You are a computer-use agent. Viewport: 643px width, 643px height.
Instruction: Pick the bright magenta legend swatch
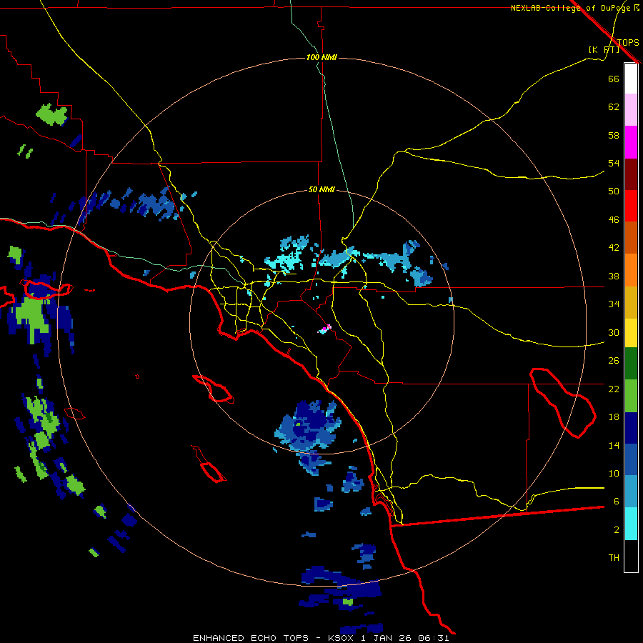coord(631,142)
